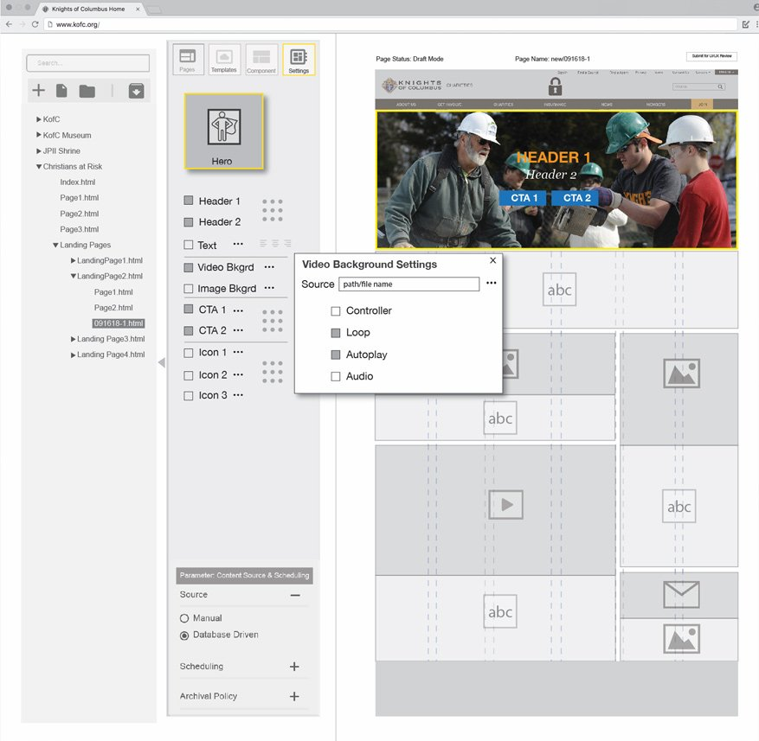
Task: Enable the Image Bkgrd checkbox
Action: tap(189, 289)
